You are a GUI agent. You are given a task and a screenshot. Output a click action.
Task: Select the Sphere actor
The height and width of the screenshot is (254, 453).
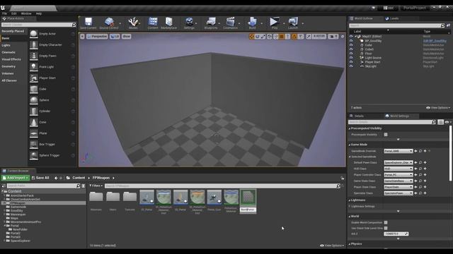52,100
